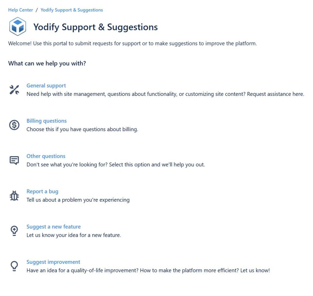The height and width of the screenshot is (296, 313).
Task: Open the Report a bug form
Action: [42, 191]
